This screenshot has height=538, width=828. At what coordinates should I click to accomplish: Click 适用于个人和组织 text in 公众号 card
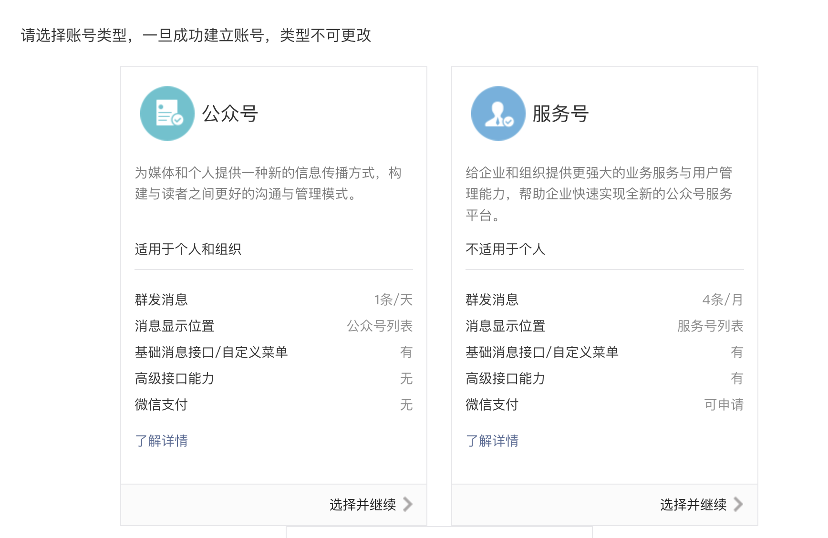(188, 249)
